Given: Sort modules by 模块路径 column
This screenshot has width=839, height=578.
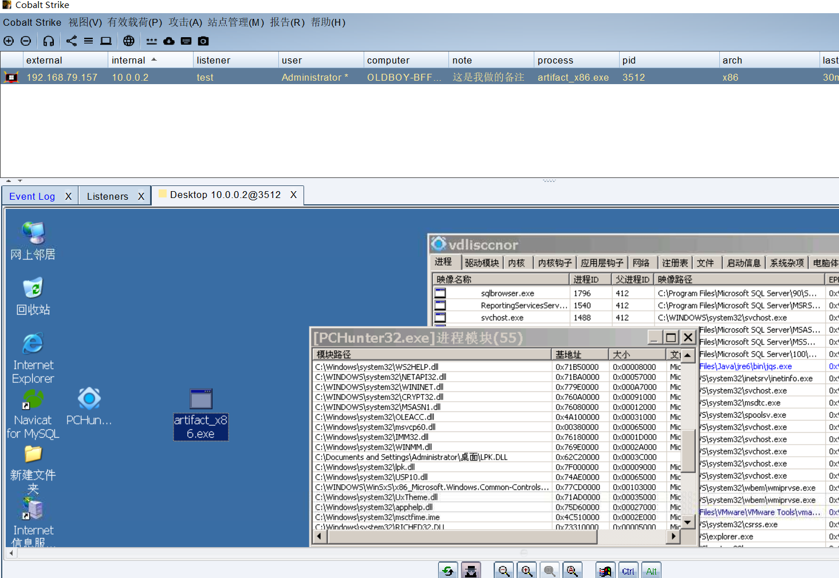Looking at the screenshot, I should click(432, 354).
